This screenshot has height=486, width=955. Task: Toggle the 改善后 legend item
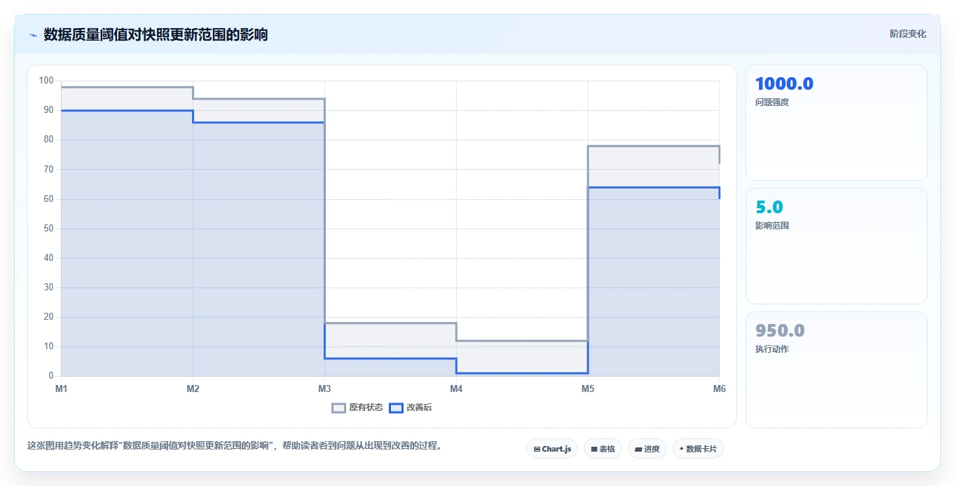411,407
